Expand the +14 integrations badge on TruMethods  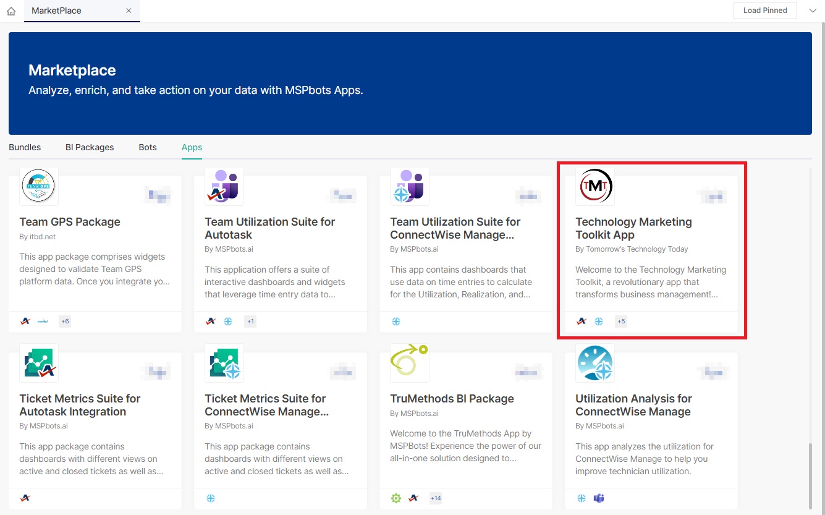click(436, 498)
